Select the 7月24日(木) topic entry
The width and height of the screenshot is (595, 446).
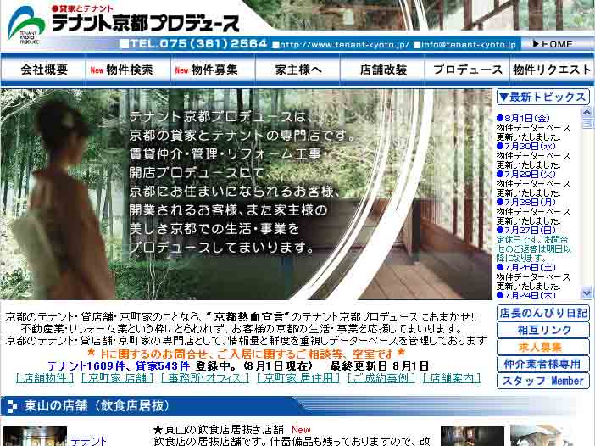(526, 295)
